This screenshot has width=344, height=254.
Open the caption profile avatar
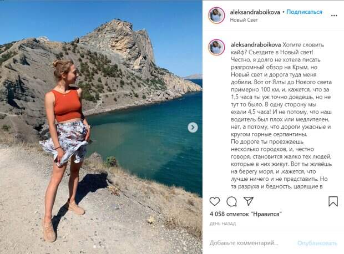pos(216,47)
